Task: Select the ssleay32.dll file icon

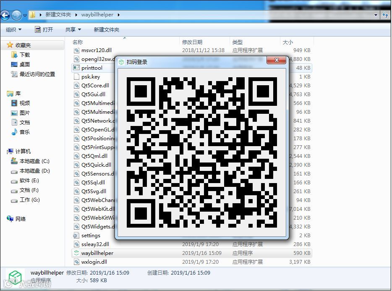Action: coord(76,244)
